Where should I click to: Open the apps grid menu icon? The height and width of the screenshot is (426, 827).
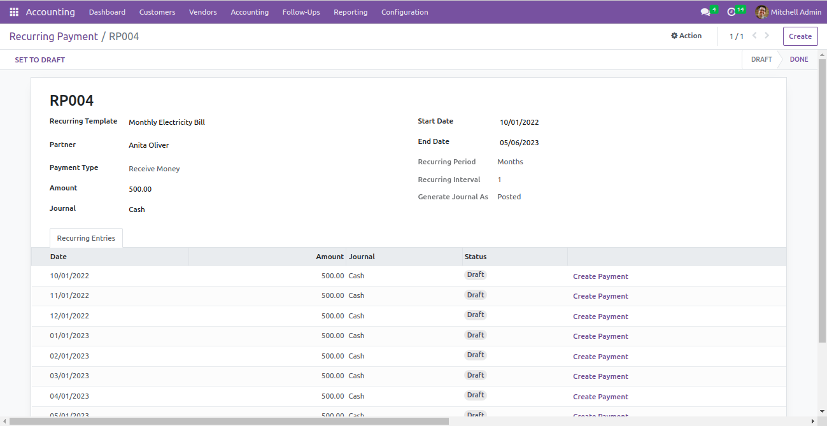[x=14, y=12]
